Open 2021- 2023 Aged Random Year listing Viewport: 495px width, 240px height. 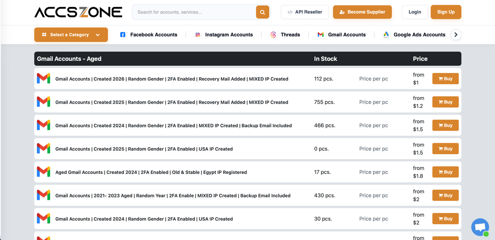(x=173, y=196)
